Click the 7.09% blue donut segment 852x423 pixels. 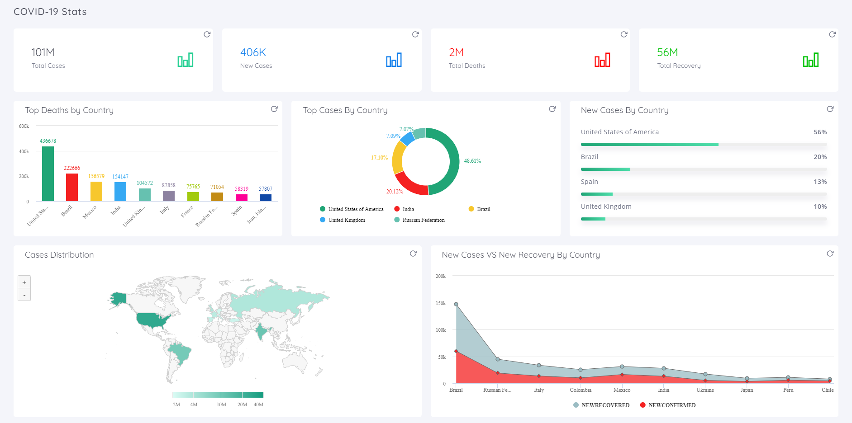click(407, 138)
